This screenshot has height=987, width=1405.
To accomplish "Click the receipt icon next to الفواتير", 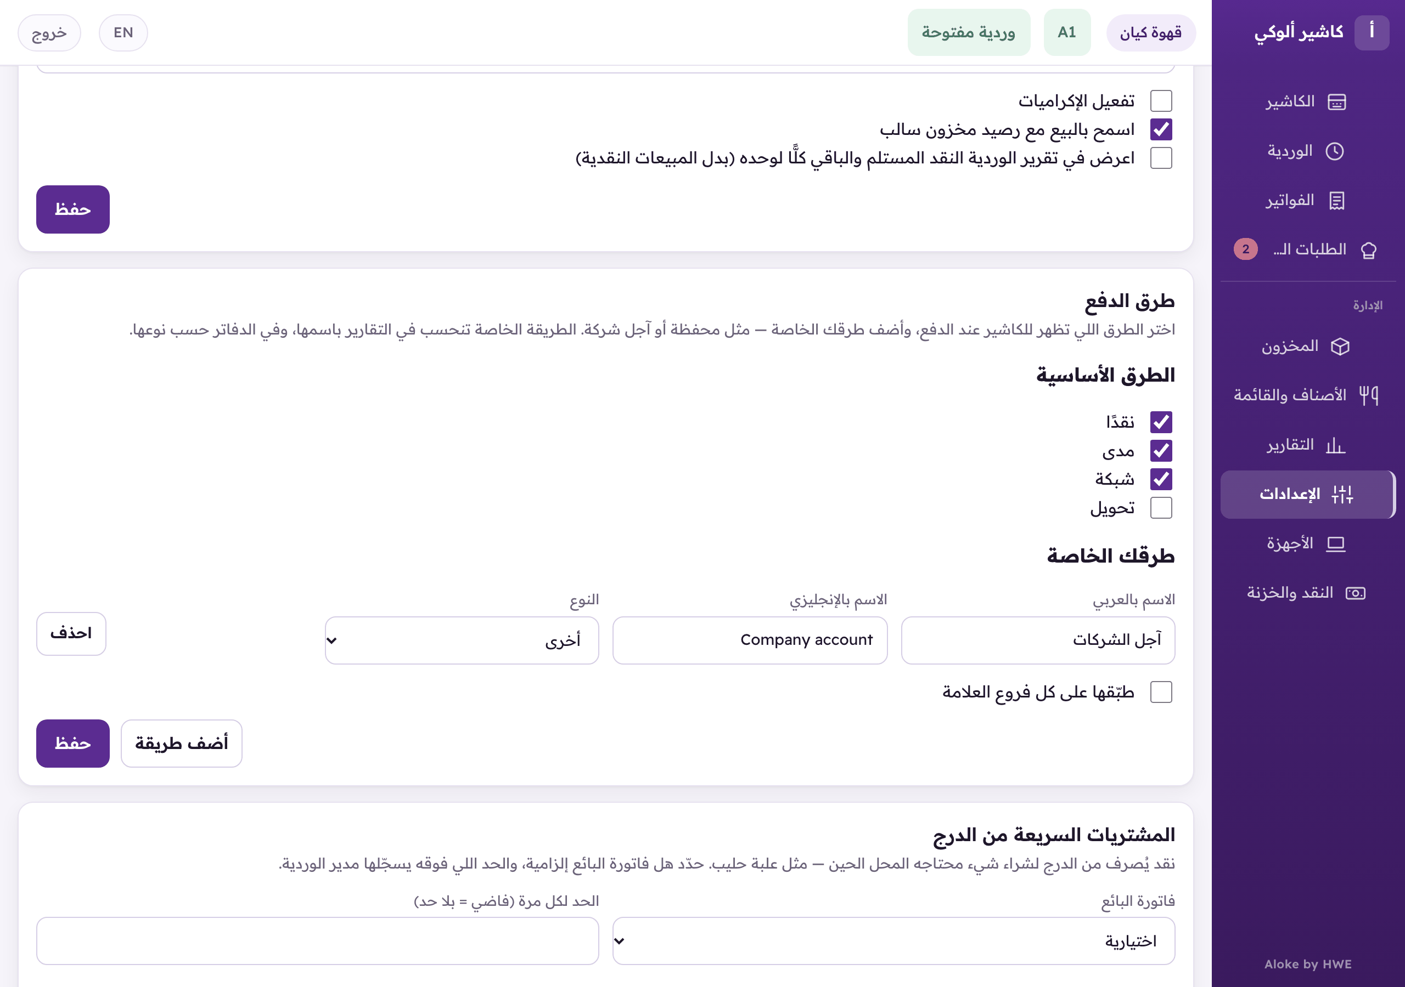I will (1336, 201).
